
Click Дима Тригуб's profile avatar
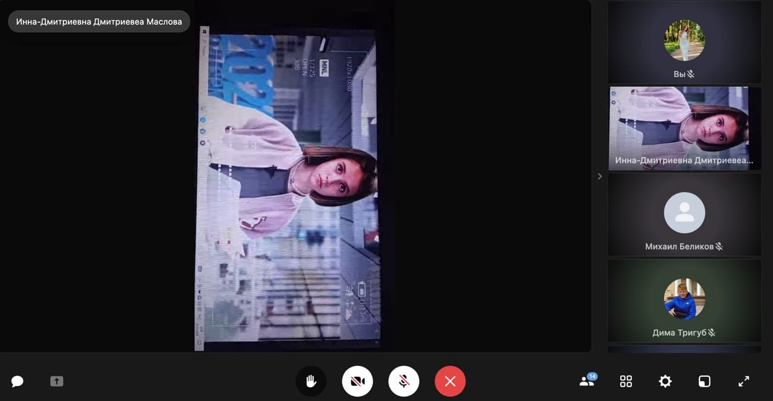[684, 299]
